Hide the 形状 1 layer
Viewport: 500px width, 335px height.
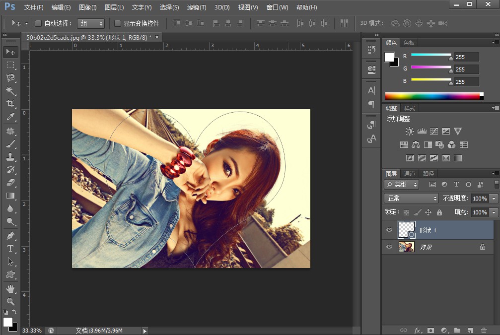(x=389, y=230)
